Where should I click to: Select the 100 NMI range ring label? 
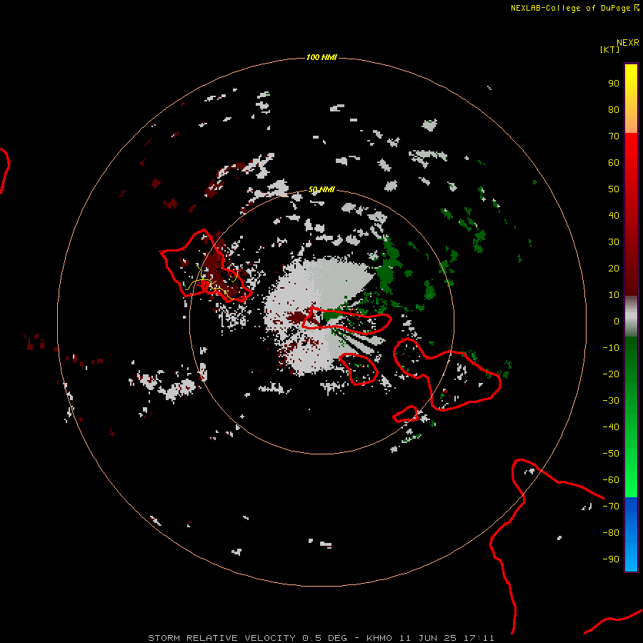pos(321,57)
